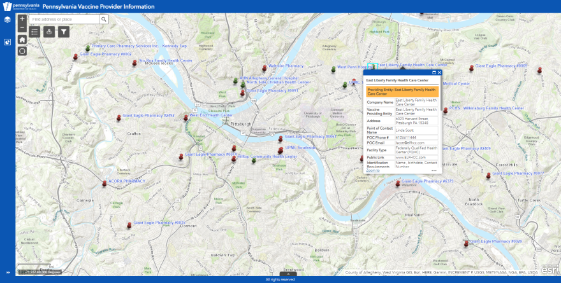Select the ACORX PHARMACY map pin
Image resolution: width=561 pixels, height=283 pixels.
(105, 183)
